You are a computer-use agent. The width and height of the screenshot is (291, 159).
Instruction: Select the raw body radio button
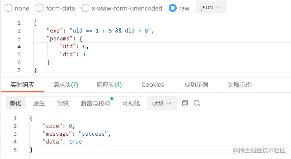(x=173, y=8)
